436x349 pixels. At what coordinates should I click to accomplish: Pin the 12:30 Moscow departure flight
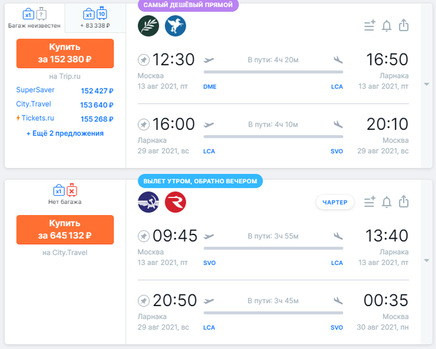coord(144,60)
